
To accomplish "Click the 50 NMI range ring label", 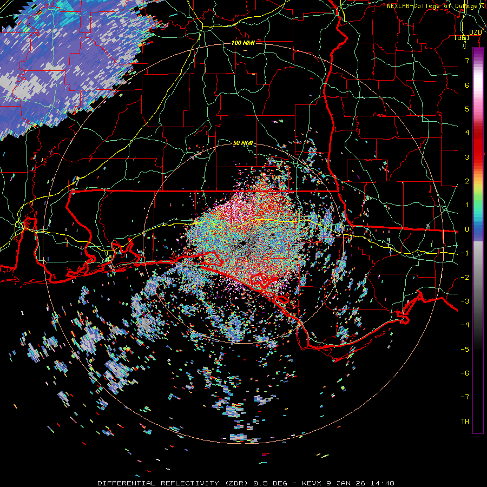I will click(243, 143).
